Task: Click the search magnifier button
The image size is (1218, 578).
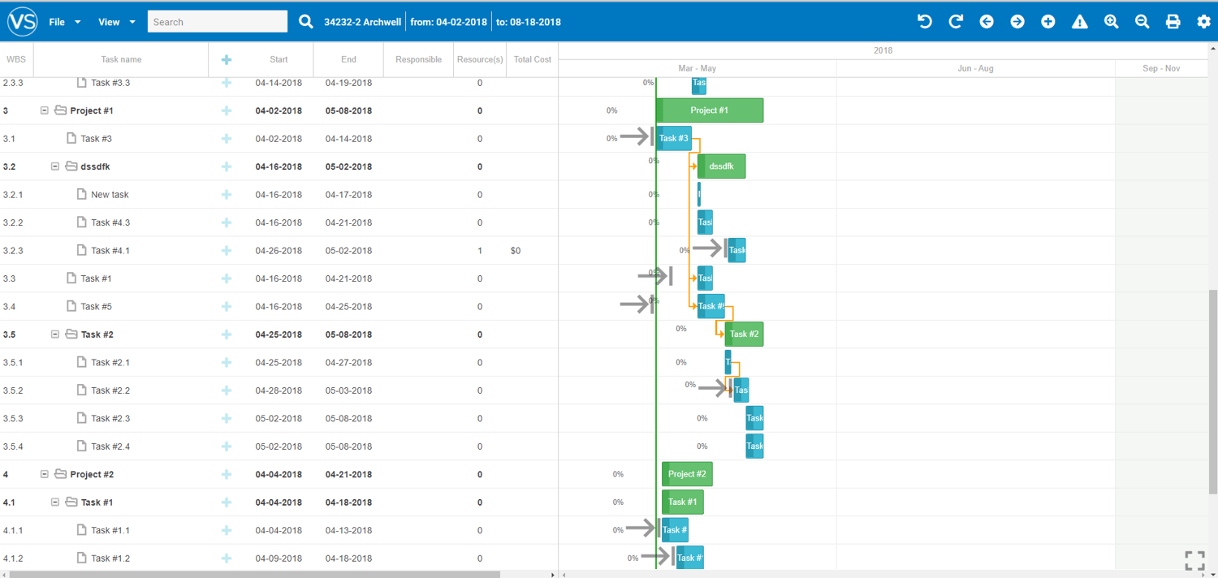Action: click(306, 22)
